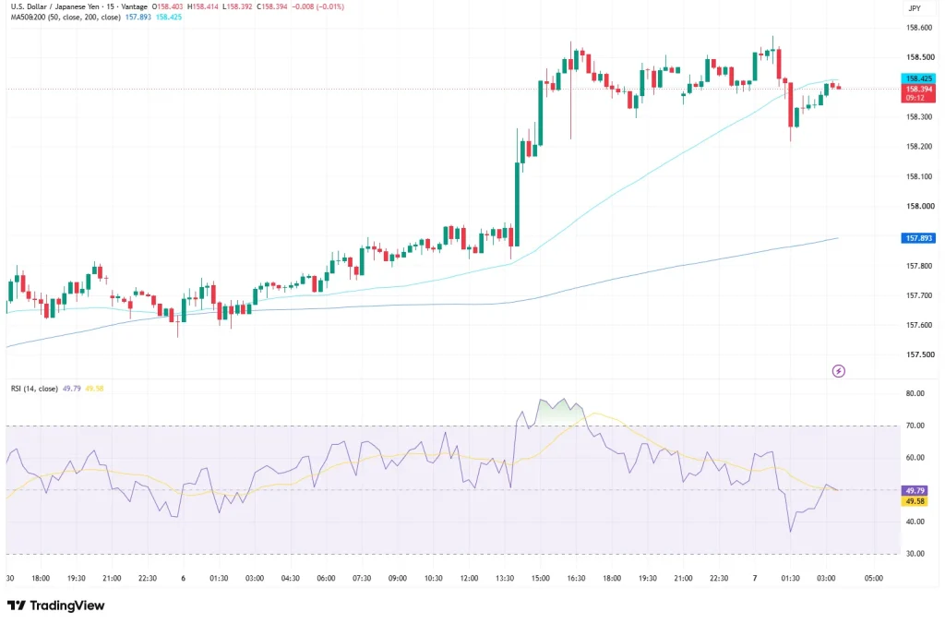Click the 49.79 purple RSI value label
The image size is (945, 624).
pos(915,491)
